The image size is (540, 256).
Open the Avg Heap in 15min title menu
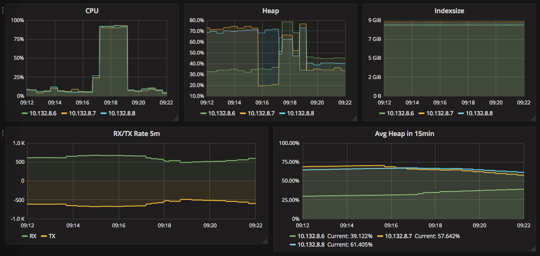tap(404, 134)
